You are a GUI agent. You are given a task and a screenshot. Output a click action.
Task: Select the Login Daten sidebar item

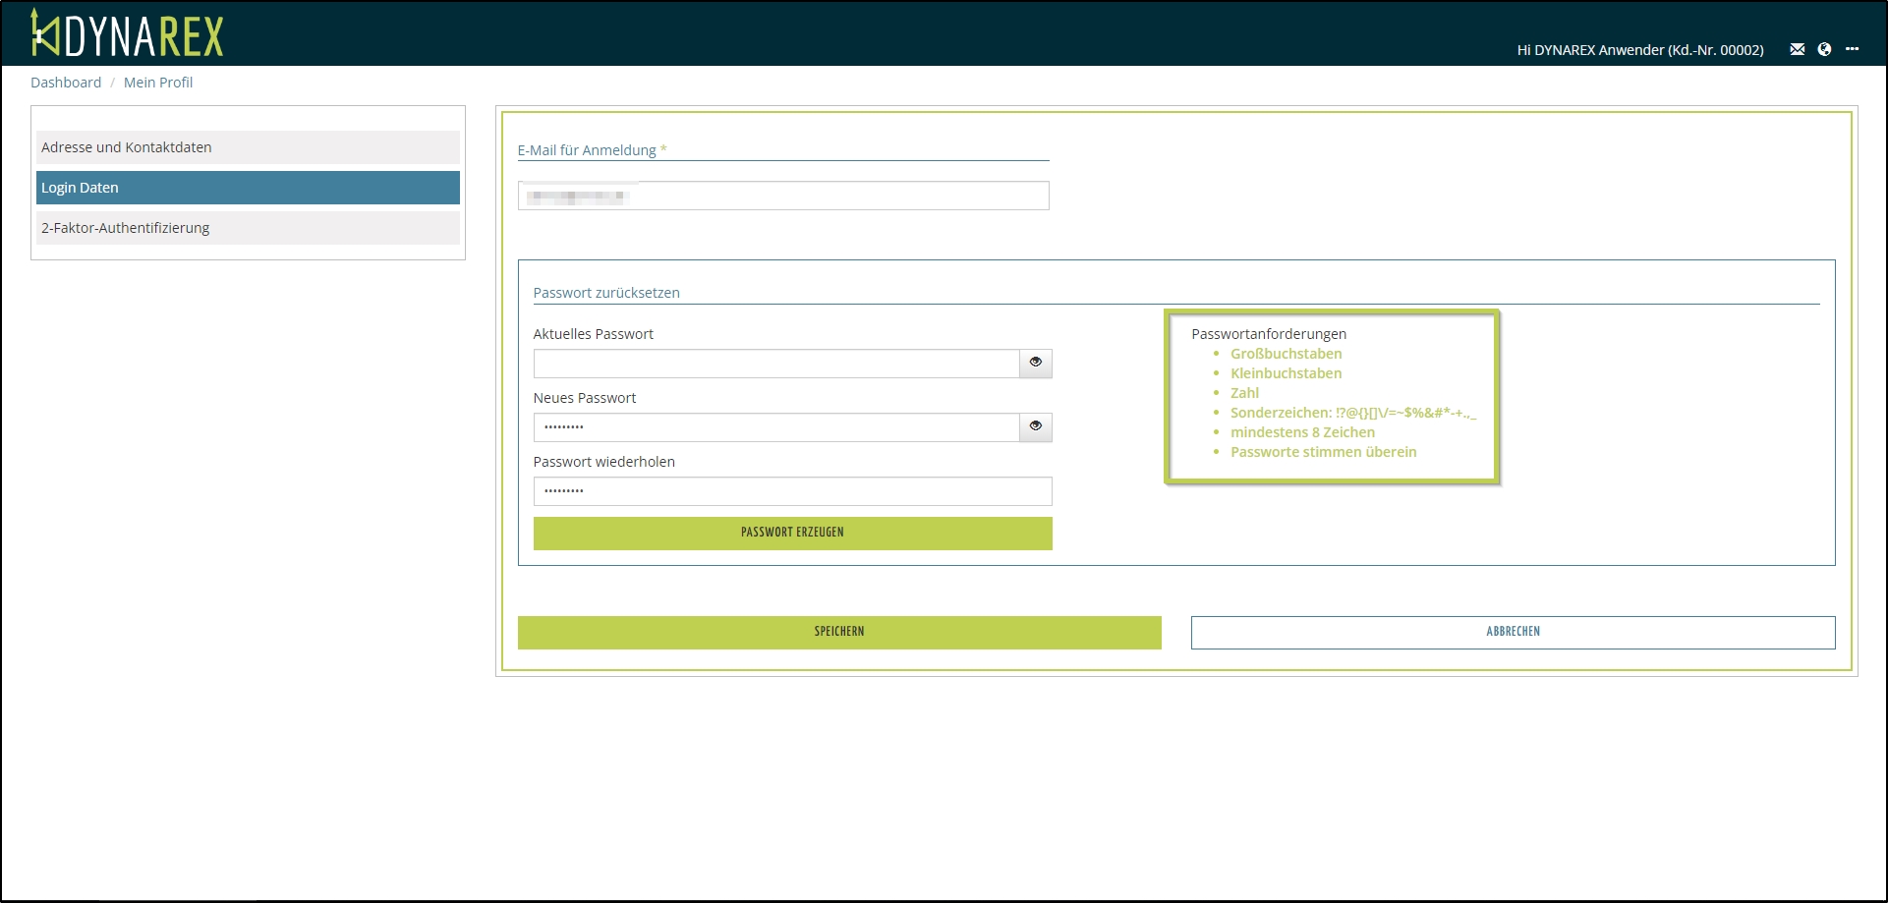248,188
